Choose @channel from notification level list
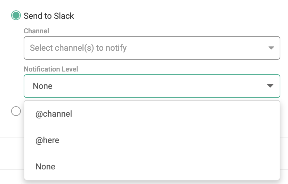 tap(54, 114)
